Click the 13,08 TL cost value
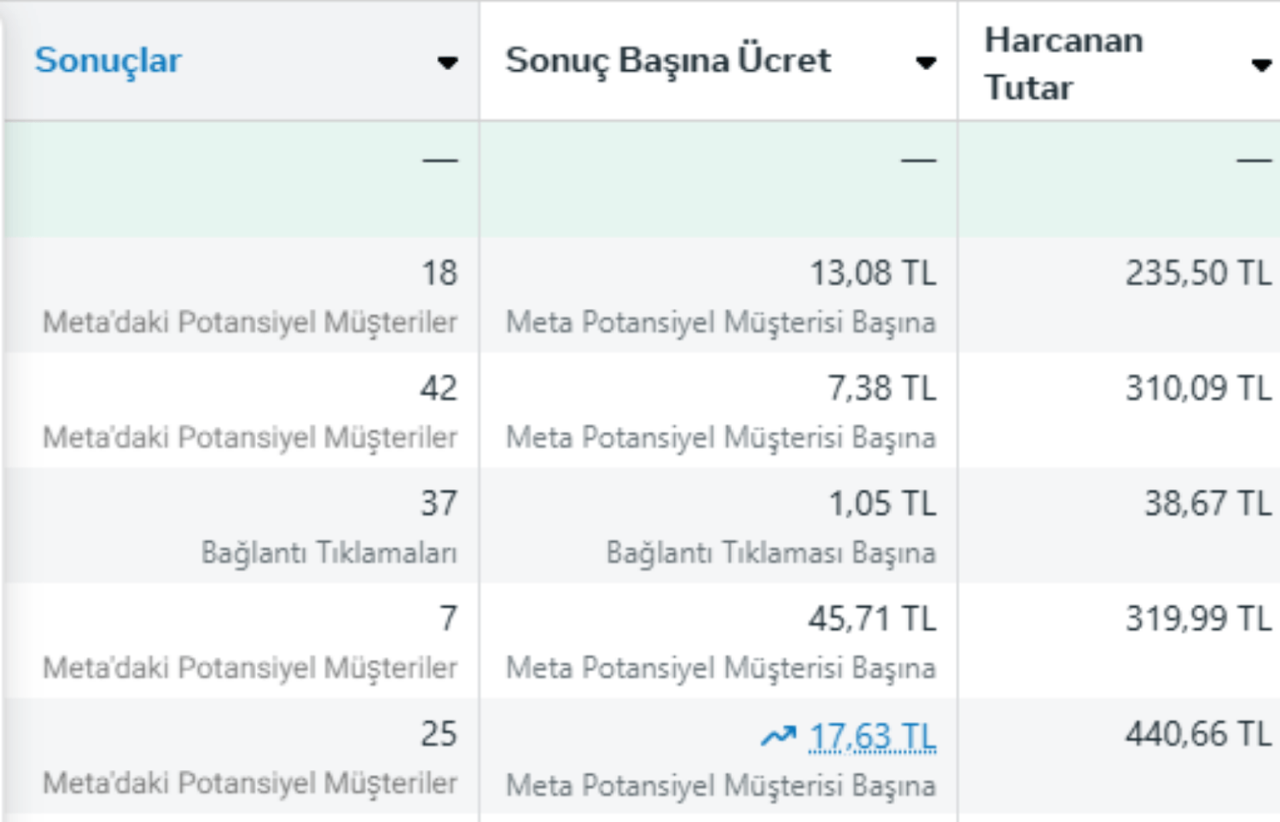This screenshot has height=822, width=1280. tap(872, 273)
